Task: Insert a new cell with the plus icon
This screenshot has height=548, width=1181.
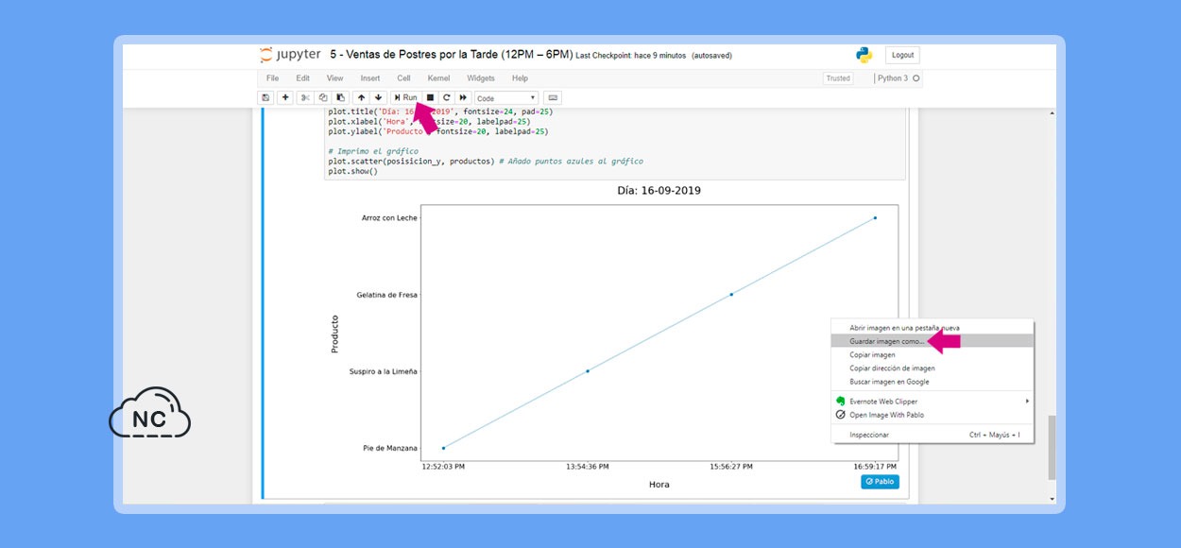Action: (284, 97)
